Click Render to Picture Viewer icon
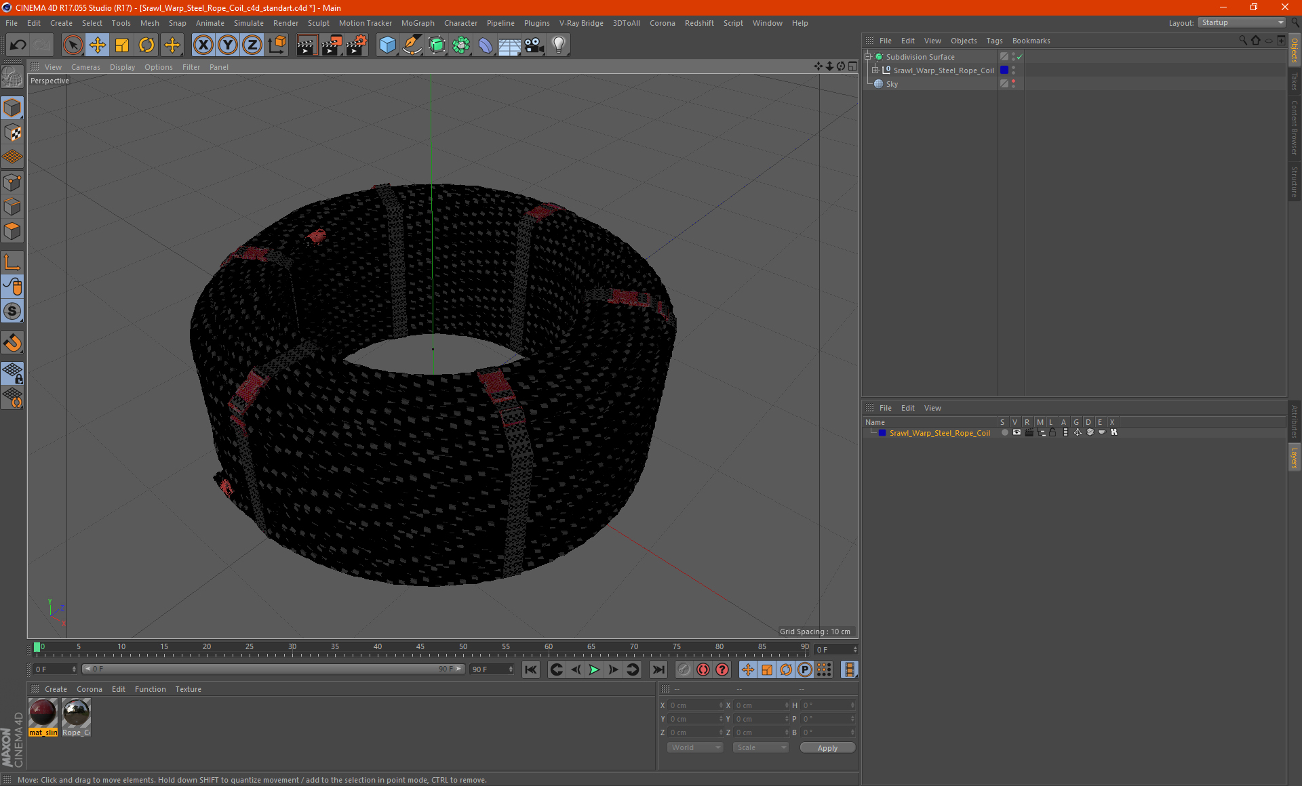This screenshot has width=1302, height=786. coord(332,45)
